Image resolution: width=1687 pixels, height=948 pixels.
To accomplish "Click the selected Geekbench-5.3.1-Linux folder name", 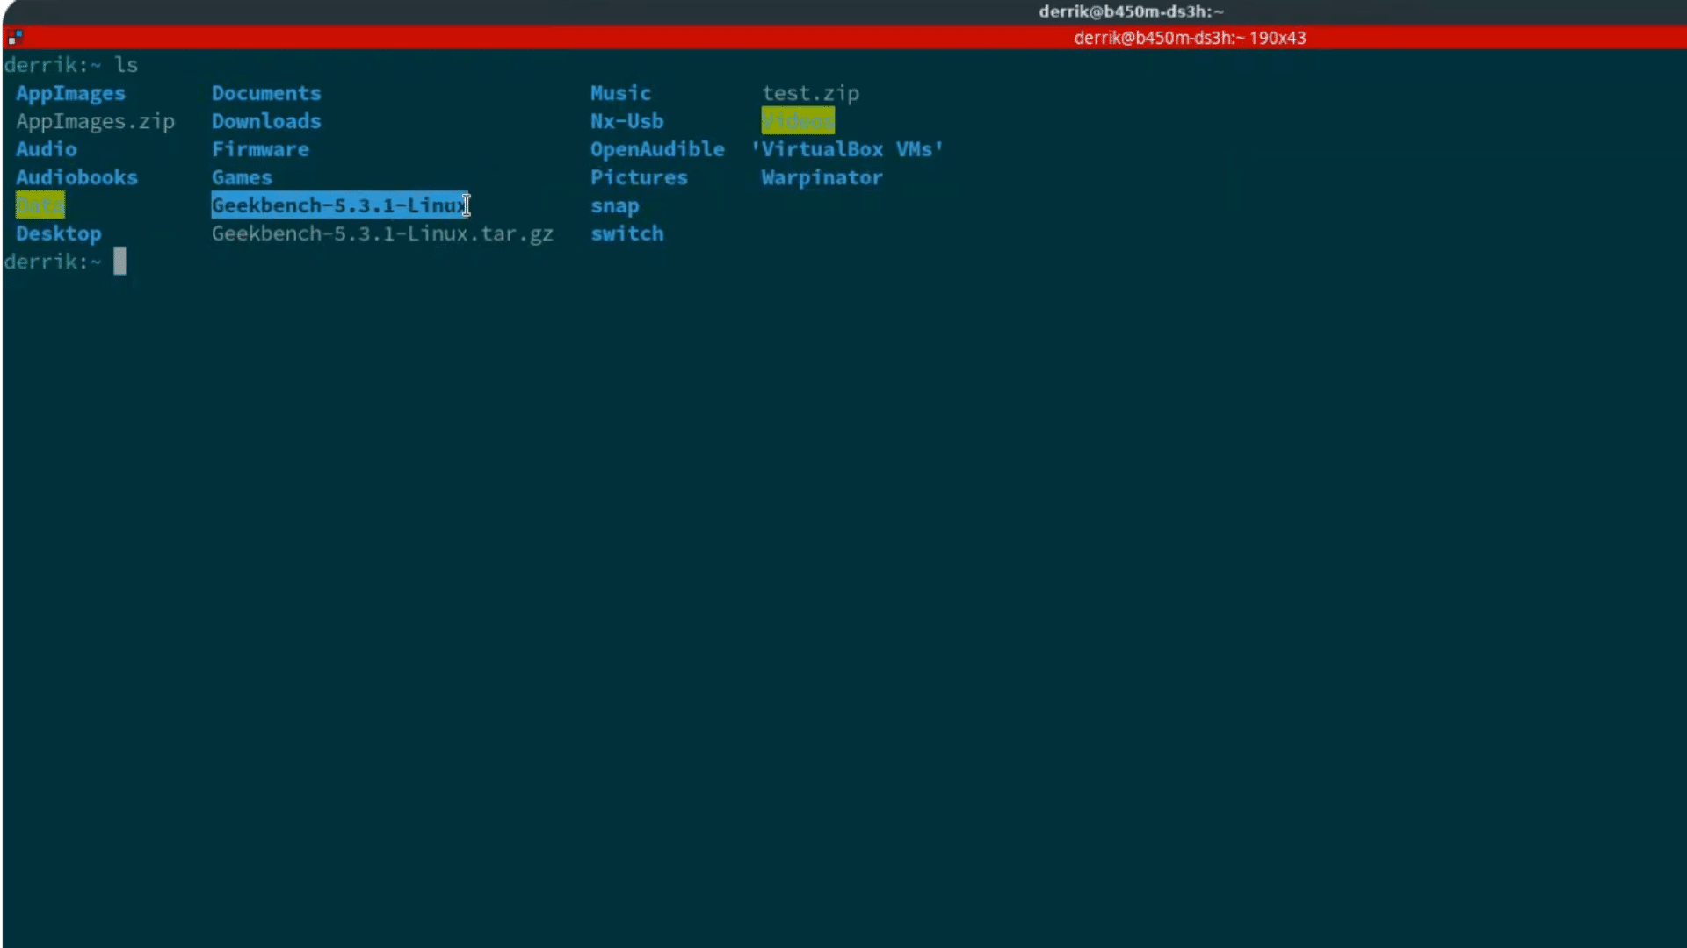I will tap(339, 205).
